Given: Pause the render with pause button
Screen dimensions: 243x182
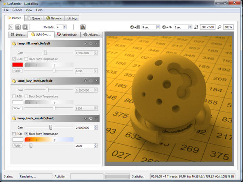Looking at the screenshot, I should pyautogui.click(x=18, y=27).
